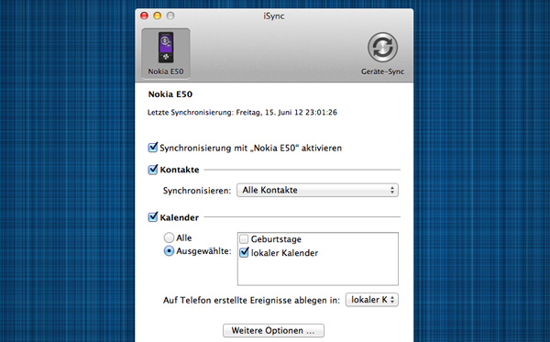The image size is (550, 342).
Task: Click the Nokia E50 heading text
Action: (x=170, y=94)
